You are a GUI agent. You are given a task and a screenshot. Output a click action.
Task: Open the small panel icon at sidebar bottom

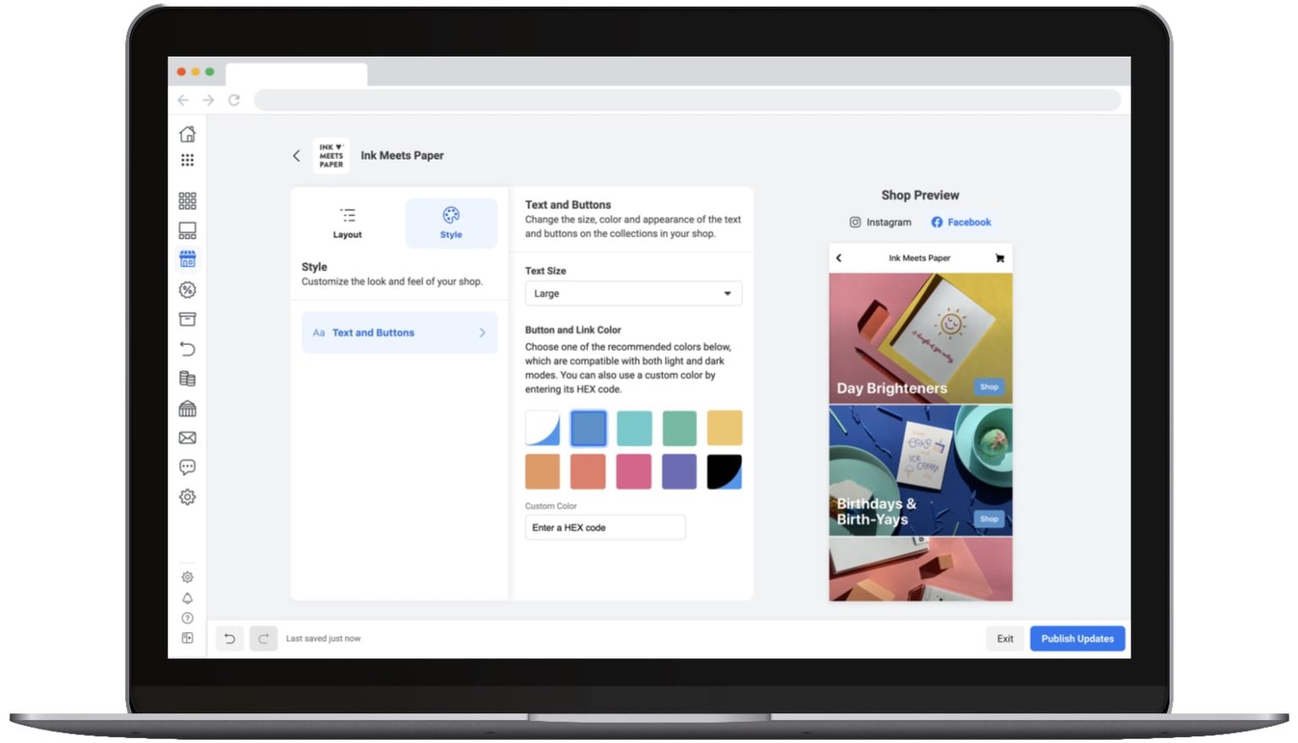(x=188, y=638)
